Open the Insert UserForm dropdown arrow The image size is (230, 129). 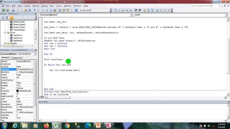click(x=10, y=10)
